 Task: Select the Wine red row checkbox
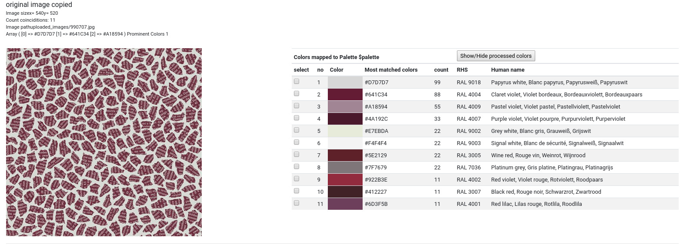click(x=297, y=154)
